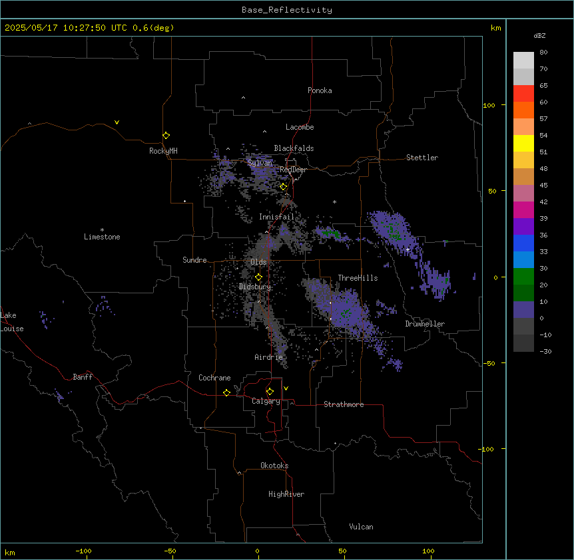This screenshot has width=574, height=560.
Task: Click the dBZ legend heading
Action: (539, 36)
